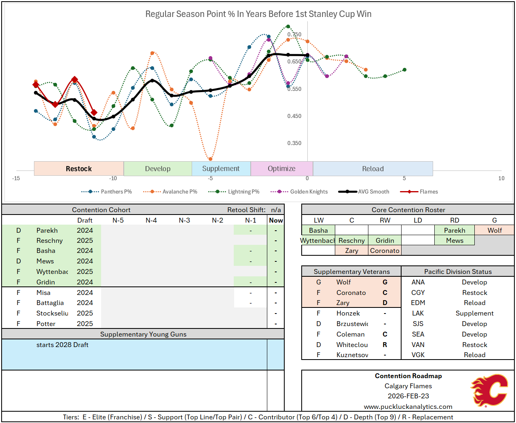Screen dimensions: 516x423
Task: Select the Restock phase box
Action: pos(79,169)
